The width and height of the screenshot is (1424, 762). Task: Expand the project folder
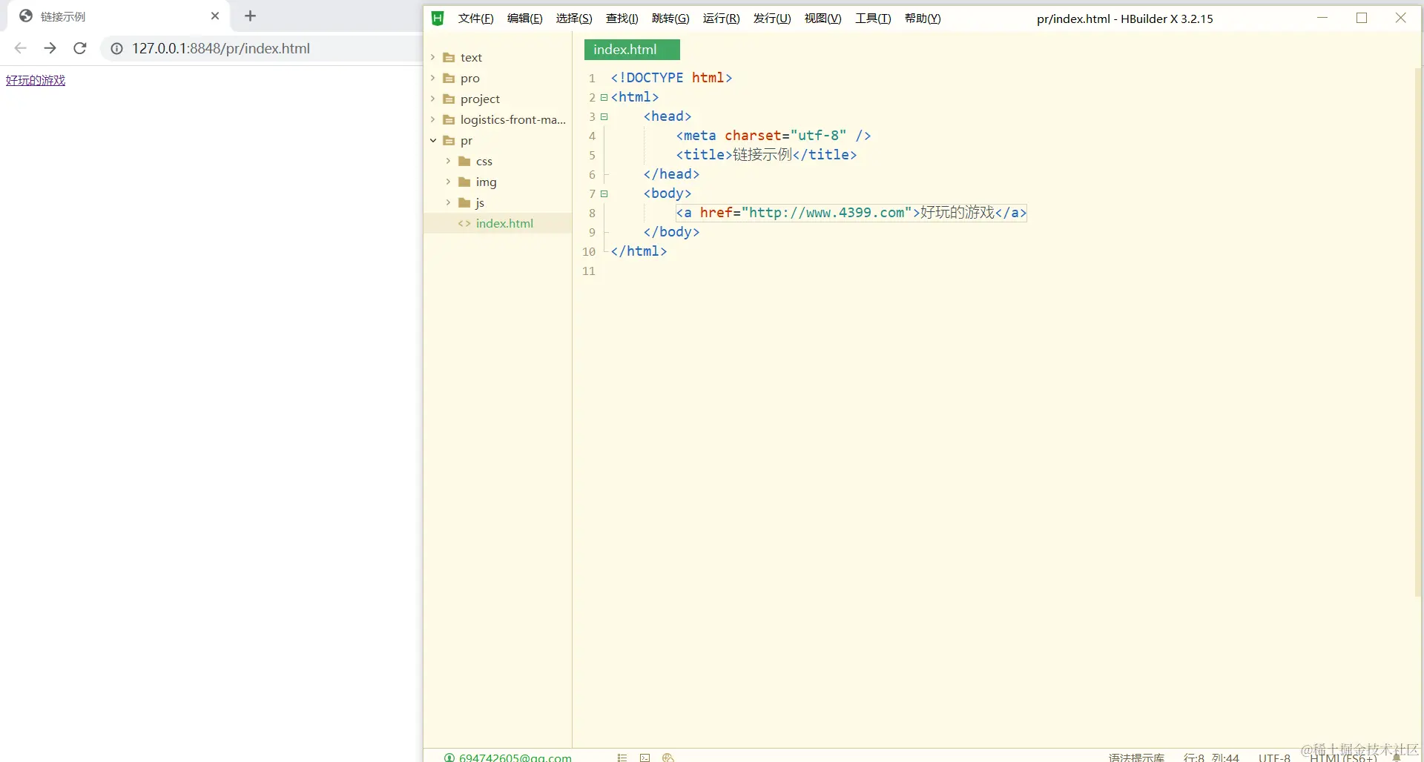coord(432,99)
